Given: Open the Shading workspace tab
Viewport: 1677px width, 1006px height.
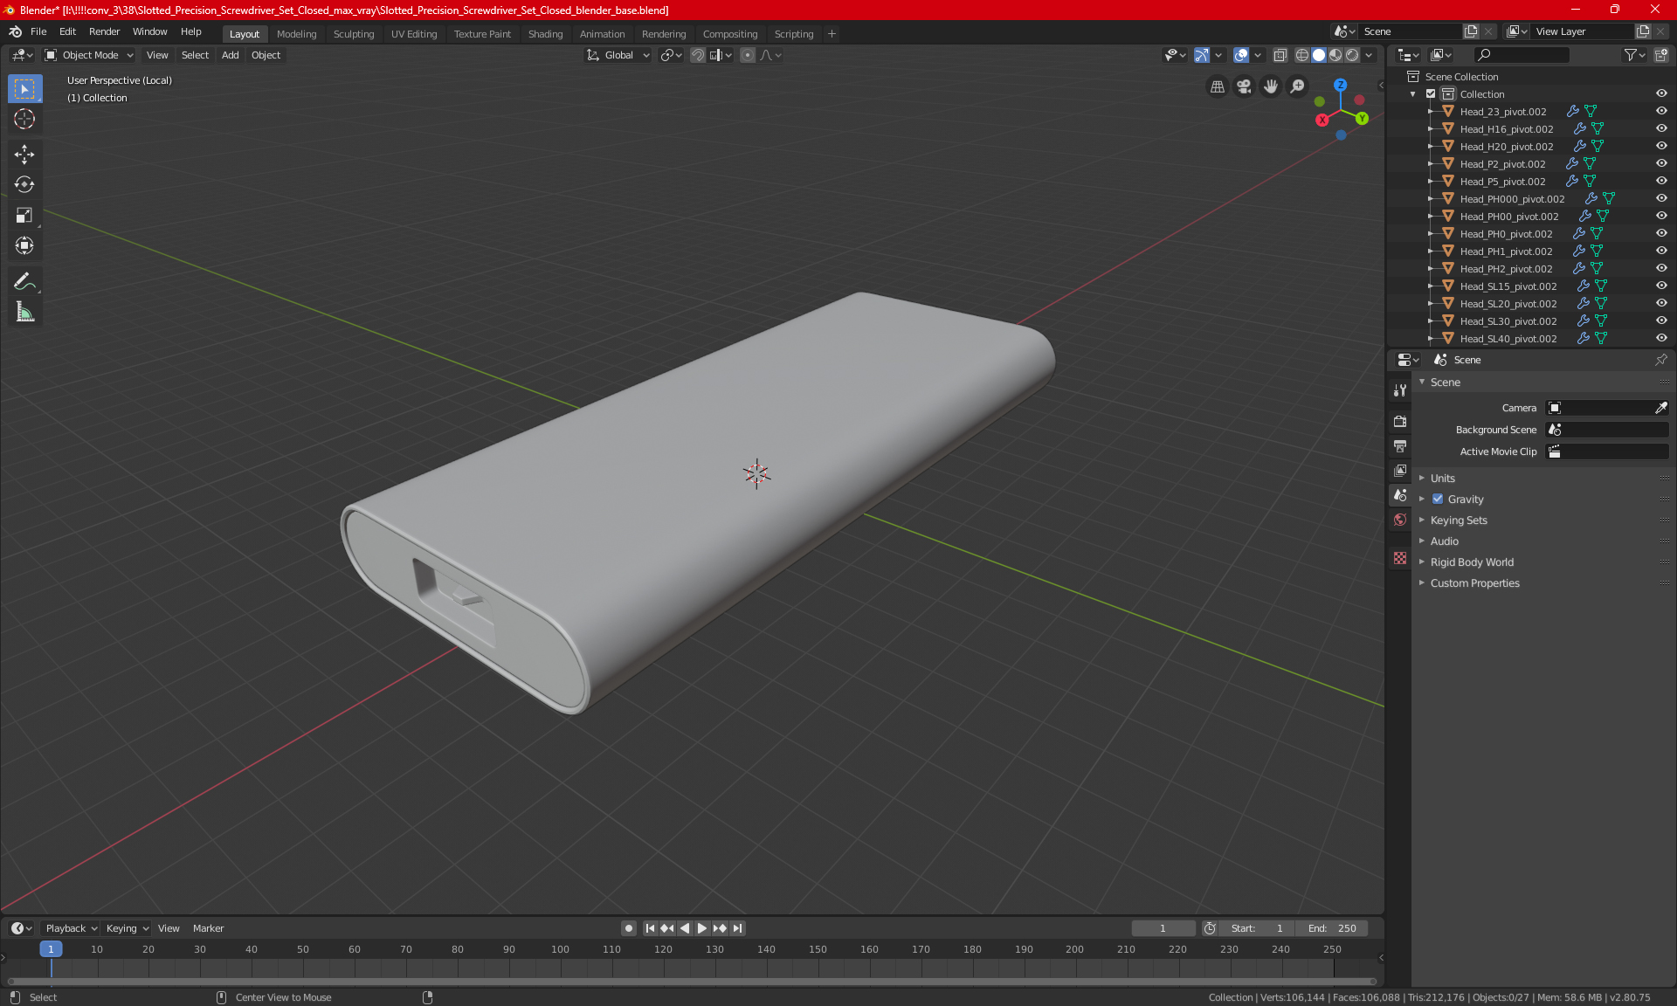Looking at the screenshot, I should point(544,32).
